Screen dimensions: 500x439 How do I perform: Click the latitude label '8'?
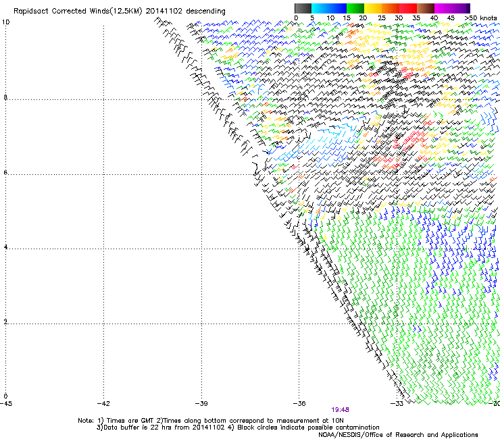[x=5, y=97]
